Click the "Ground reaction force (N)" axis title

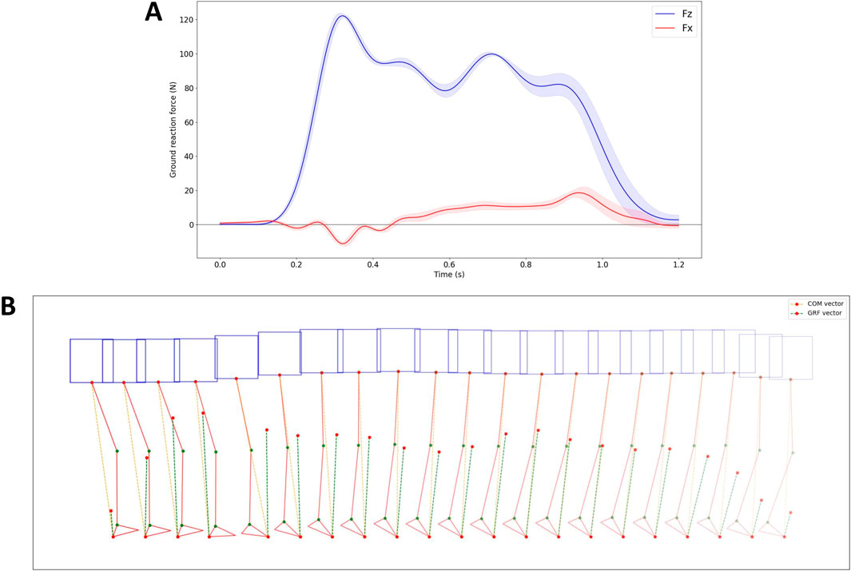pyautogui.click(x=173, y=129)
